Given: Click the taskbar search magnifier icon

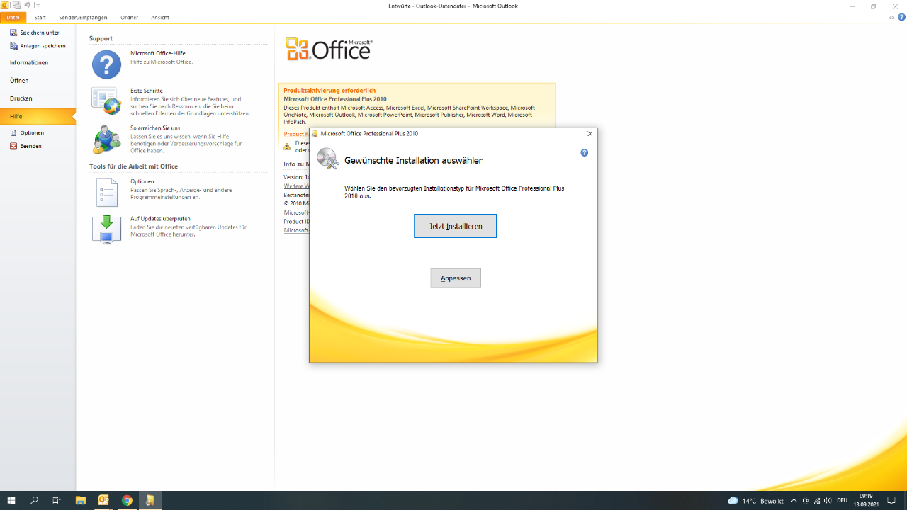Looking at the screenshot, I should (x=34, y=500).
